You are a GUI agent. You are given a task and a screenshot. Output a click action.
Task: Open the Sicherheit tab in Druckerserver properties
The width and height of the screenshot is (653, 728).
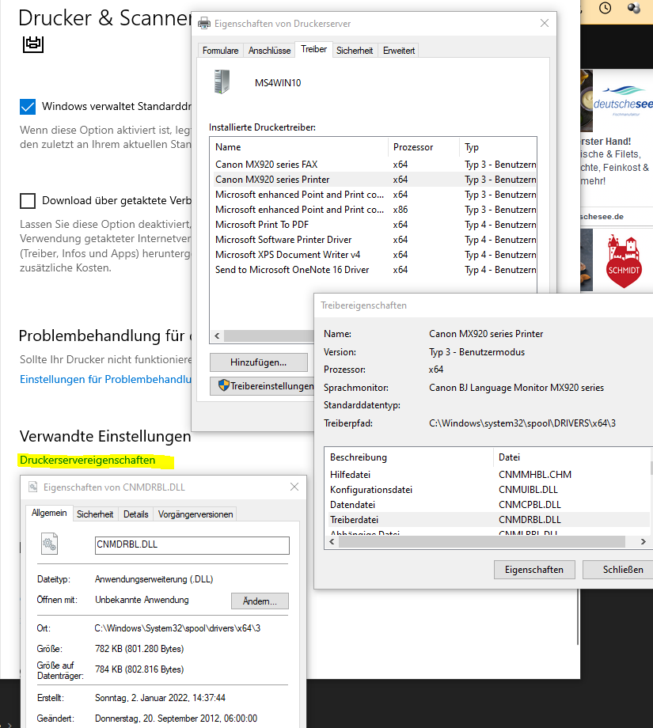pyautogui.click(x=355, y=50)
